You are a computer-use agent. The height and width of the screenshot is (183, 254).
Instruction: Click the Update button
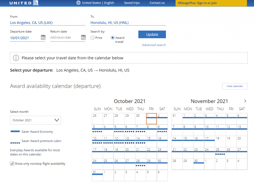pyautogui.click(x=152, y=35)
